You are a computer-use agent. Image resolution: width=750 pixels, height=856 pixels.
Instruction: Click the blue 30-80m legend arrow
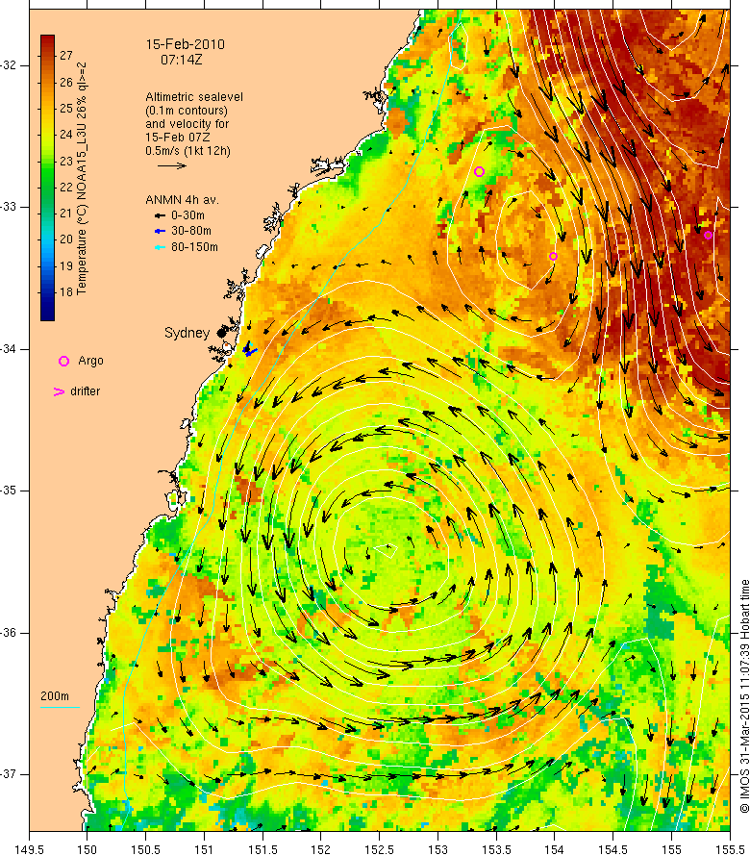[x=160, y=232]
